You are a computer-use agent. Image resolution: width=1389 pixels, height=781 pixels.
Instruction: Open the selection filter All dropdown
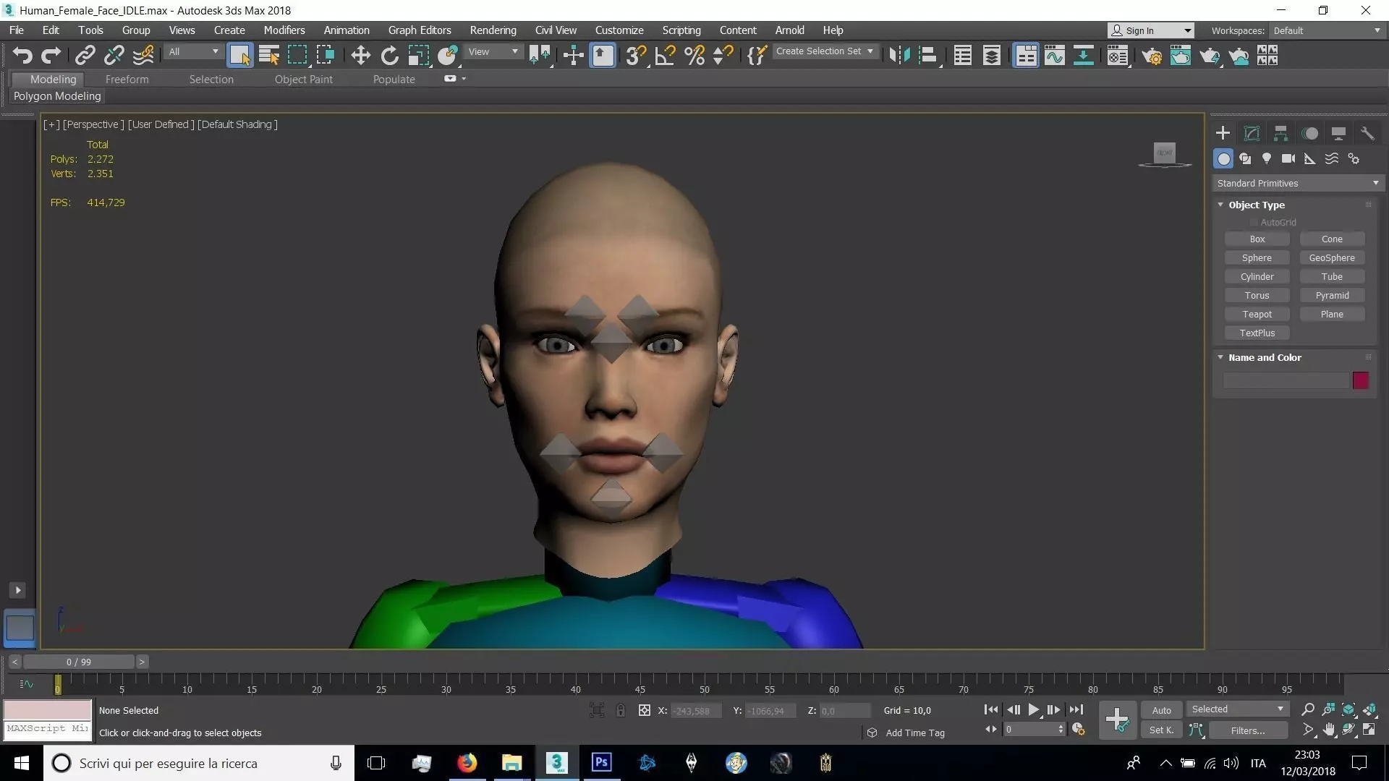193,51
